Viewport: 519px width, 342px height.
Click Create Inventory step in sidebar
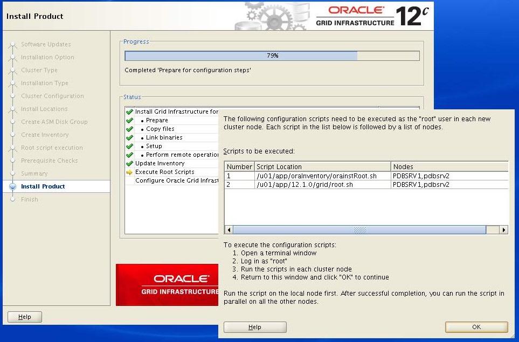[45, 135]
